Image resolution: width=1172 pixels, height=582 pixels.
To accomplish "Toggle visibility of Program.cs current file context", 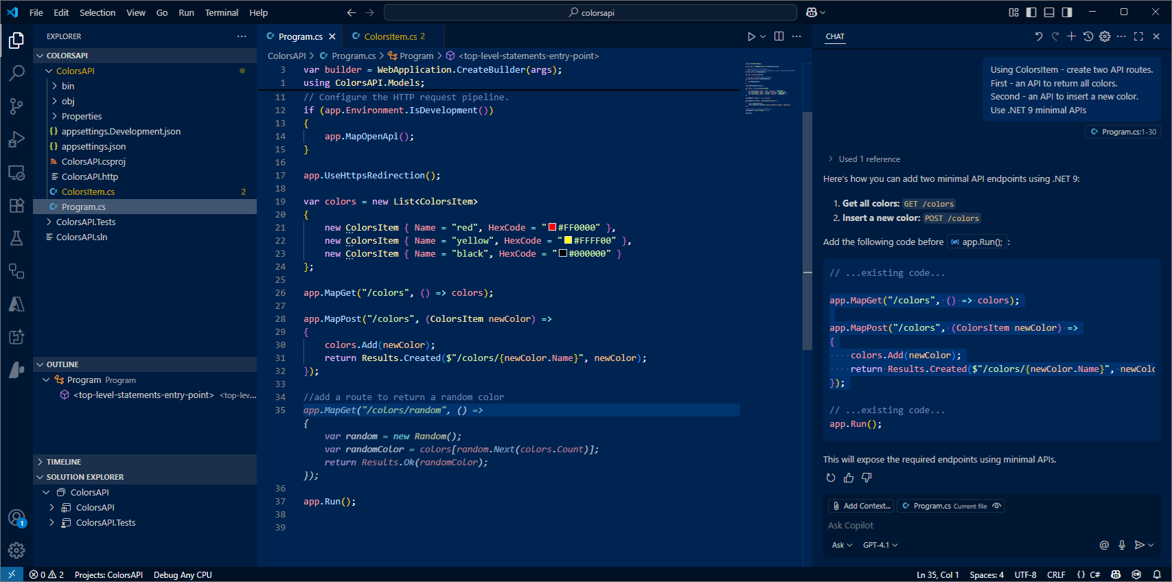I will click(x=997, y=506).
